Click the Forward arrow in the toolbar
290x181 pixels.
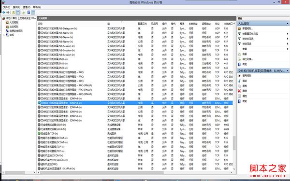coord(8,13)
